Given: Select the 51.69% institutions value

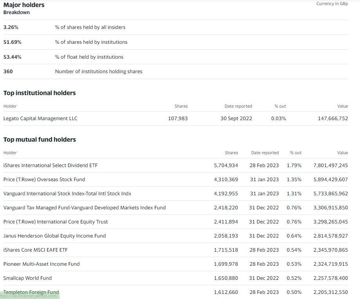Looking at the screenshot, I should coord(13,42).
